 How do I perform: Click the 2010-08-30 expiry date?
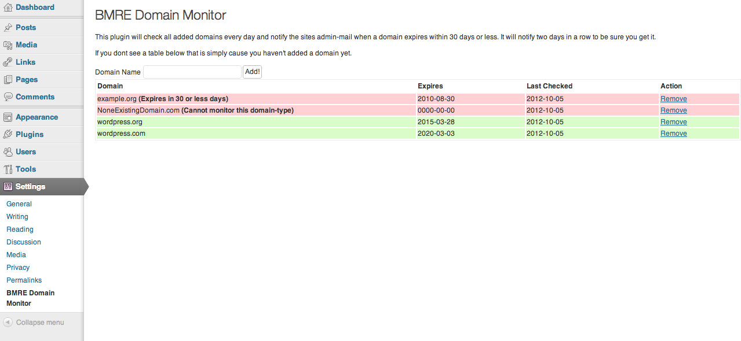point(436,99)
